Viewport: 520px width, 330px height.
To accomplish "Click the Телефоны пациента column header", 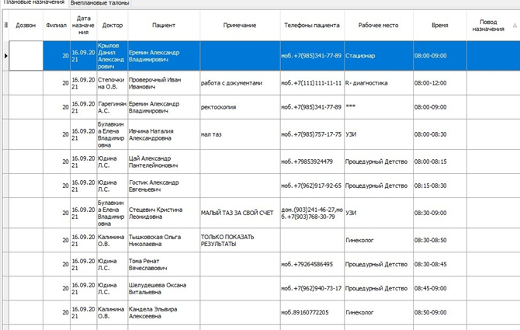I will point(311,25).
